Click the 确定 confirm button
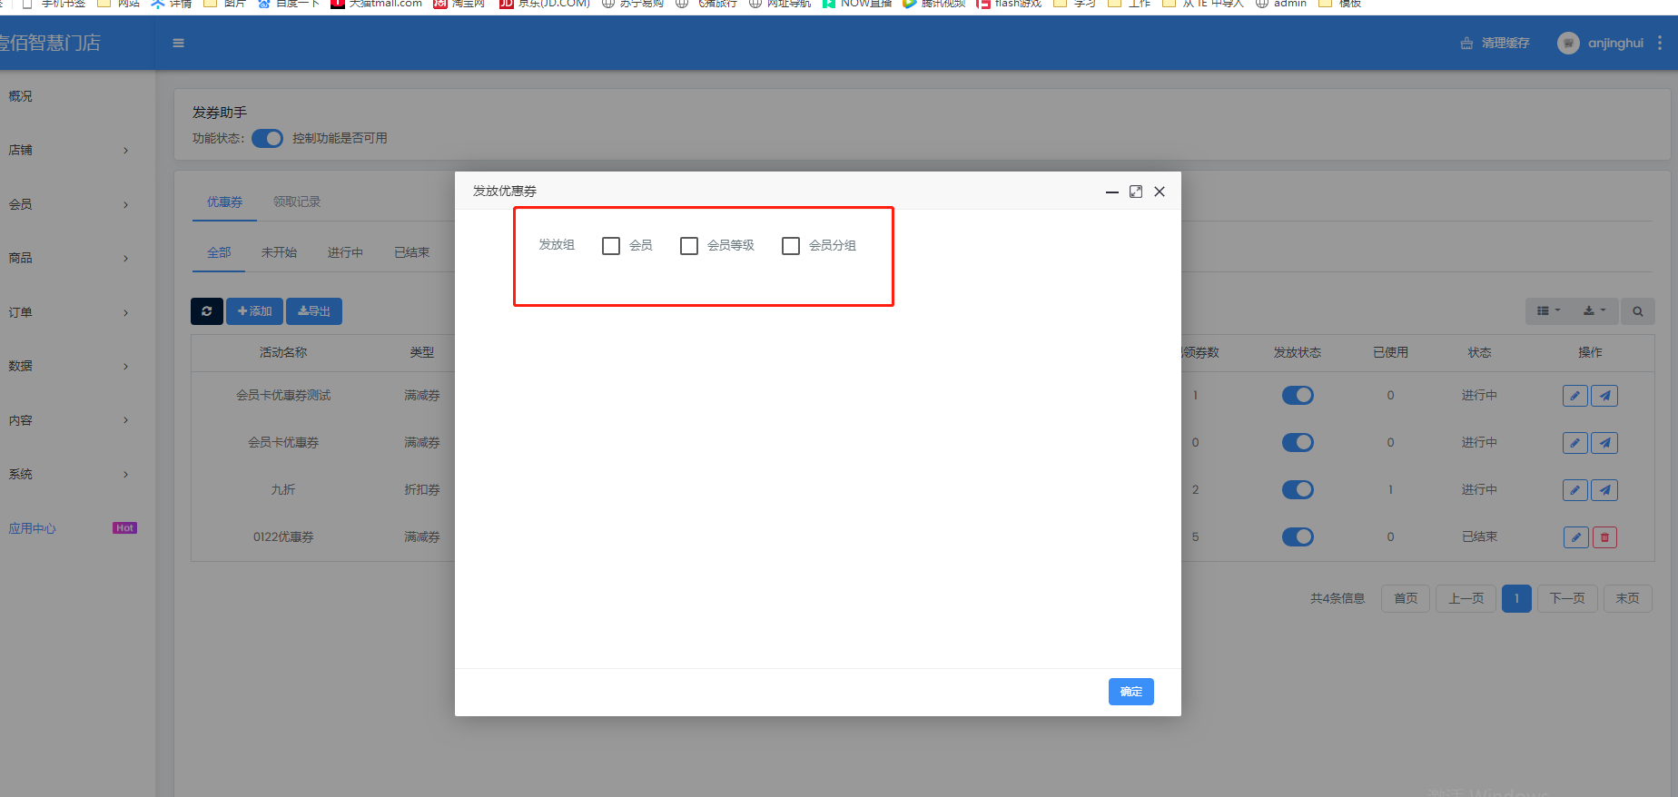 tap(1131, 692)
